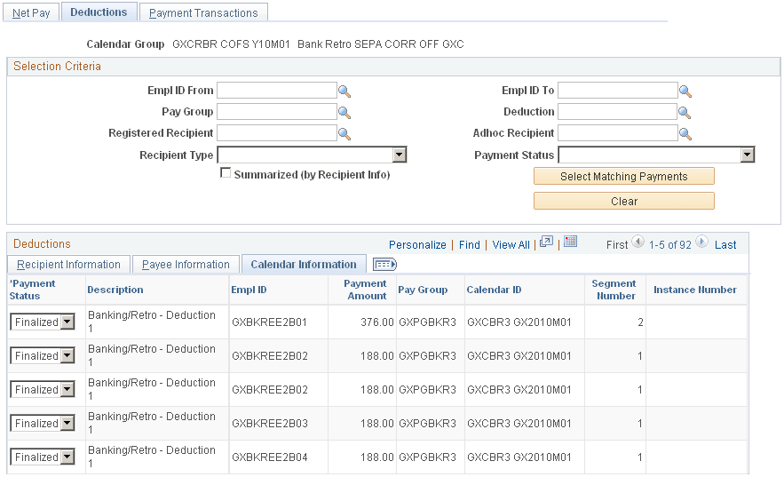This screenshot has width=784, height=477.
Task: Click payment amount 376.00 cell
Action: (x=377, y=322)
